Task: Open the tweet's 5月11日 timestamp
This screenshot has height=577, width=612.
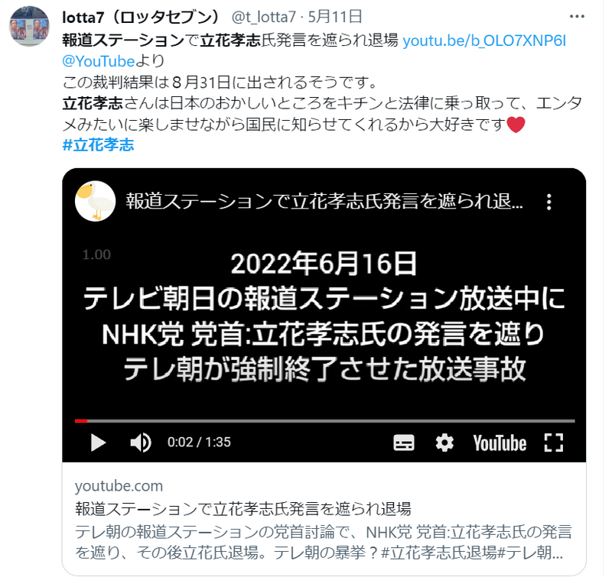Action: [335, 17]
